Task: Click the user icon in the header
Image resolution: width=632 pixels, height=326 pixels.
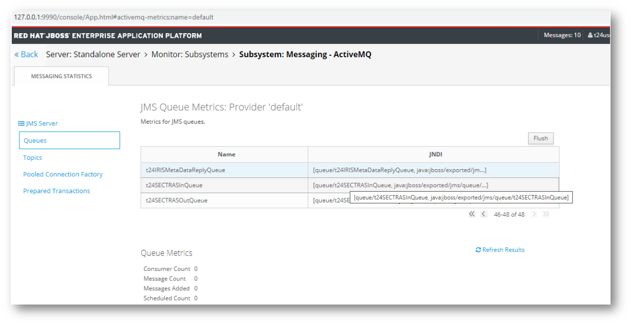Action: click(x=590, y=35)
